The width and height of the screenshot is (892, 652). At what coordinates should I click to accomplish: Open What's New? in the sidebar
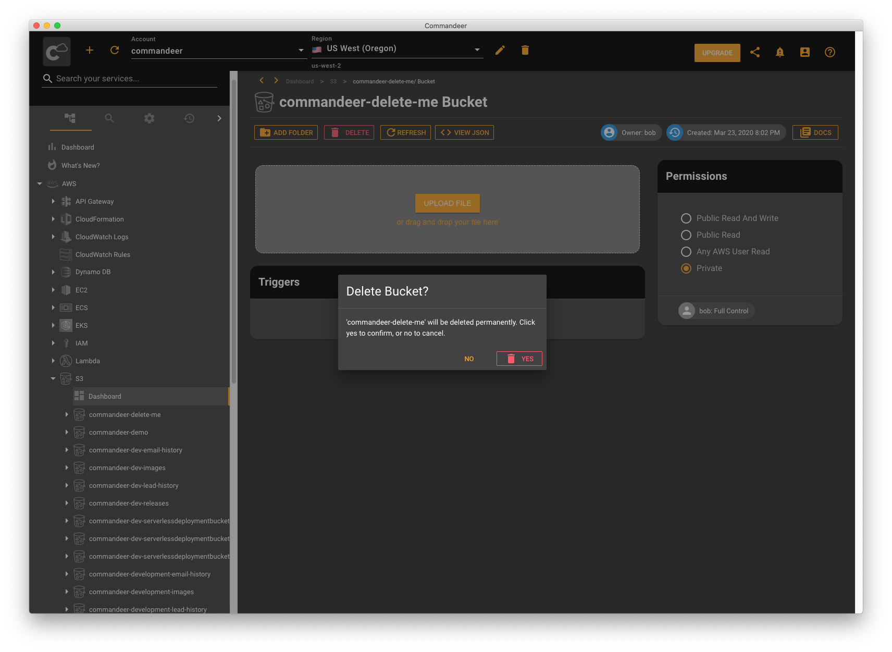click(x=80, y=166)
